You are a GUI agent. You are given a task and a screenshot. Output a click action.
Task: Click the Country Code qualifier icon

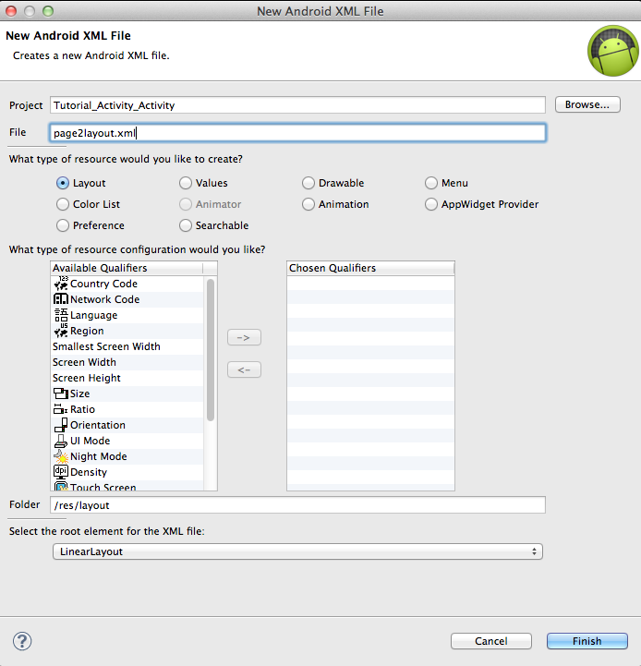point(61,284)
